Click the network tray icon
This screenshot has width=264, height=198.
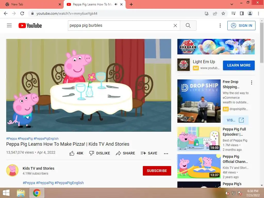pyautogui.click(x=234, y=193)
